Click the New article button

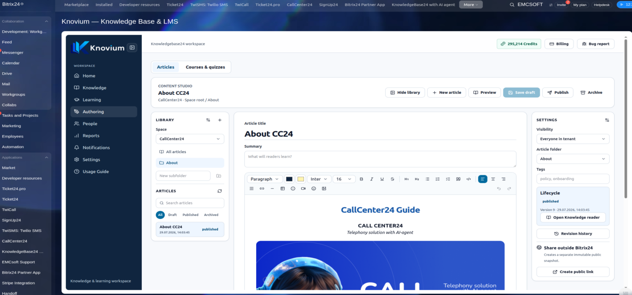(447, 93)
